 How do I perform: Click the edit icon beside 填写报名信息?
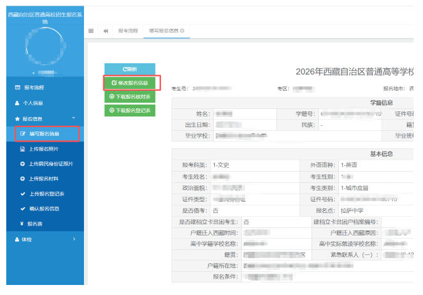23,134
